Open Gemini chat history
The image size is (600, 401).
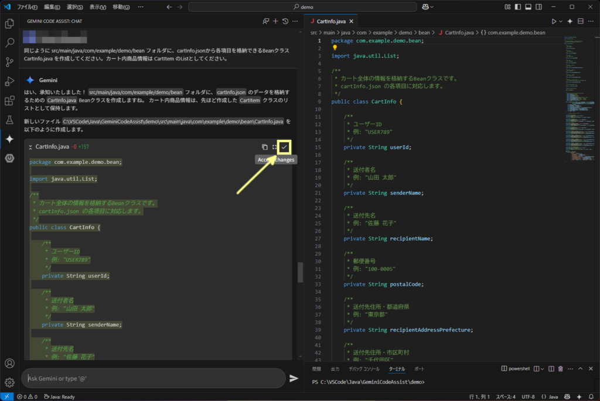pyautogui.click(x=285, y=22)
